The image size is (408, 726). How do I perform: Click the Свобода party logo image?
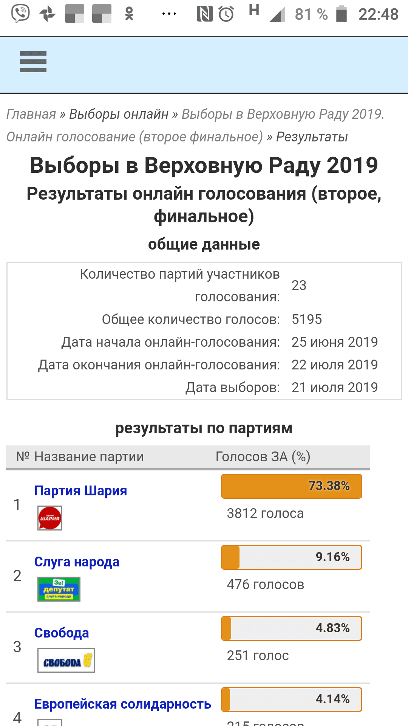(66, 660)
